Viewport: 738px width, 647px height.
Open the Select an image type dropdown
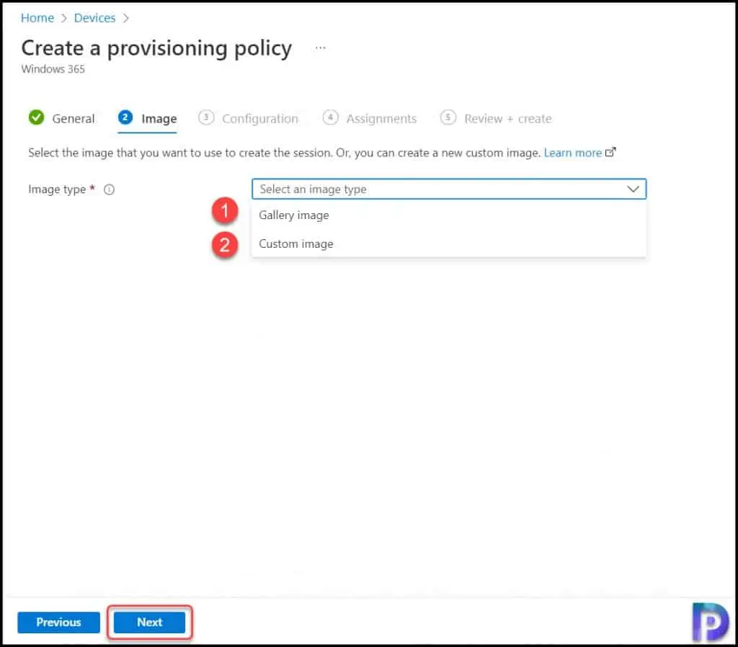pyautogui.click(x=449, y=189)
